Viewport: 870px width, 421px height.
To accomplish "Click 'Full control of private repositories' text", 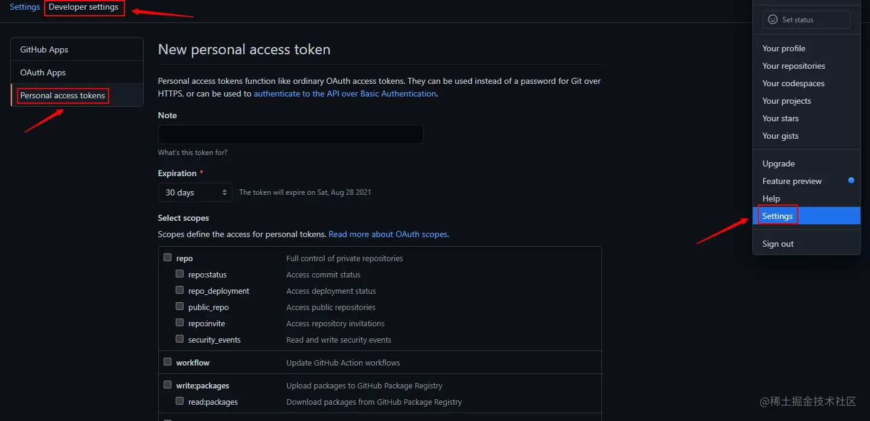I will (x=345, y=258).
